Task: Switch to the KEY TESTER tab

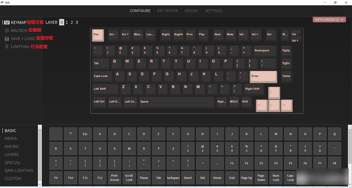Action: (168, 11)
